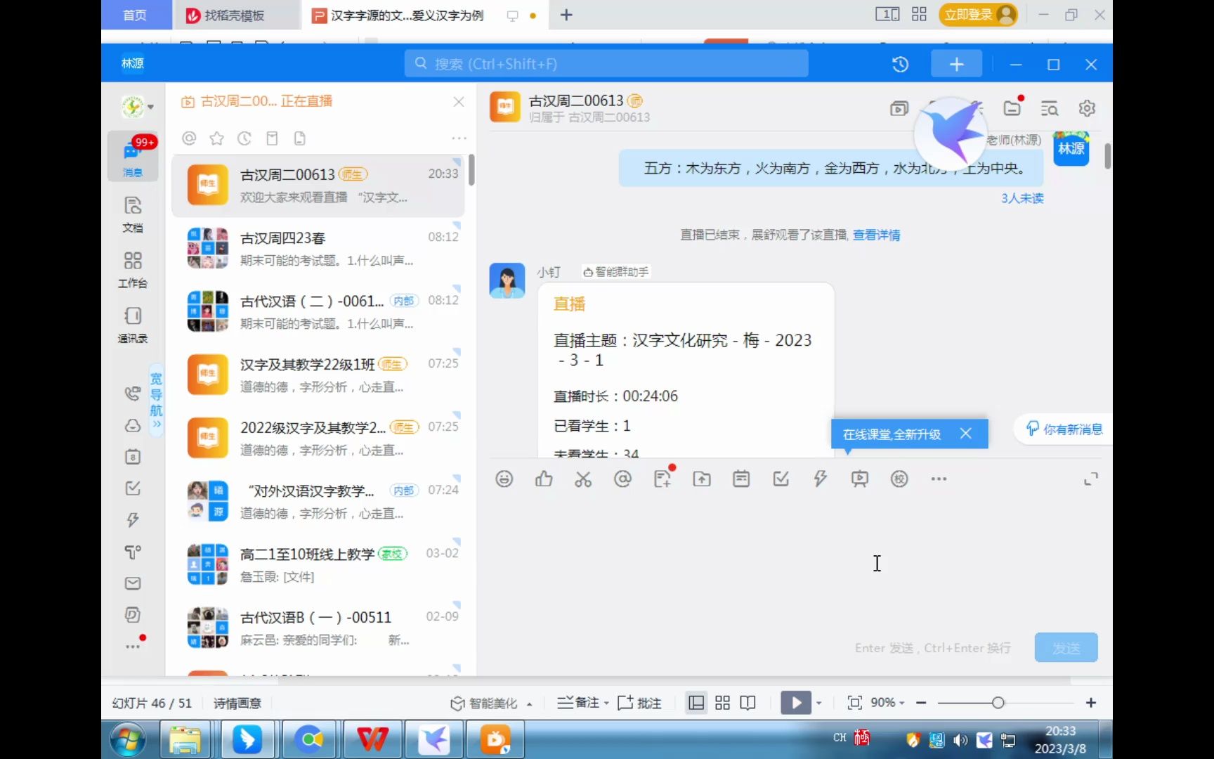Filter conversations by starred favorites

coord(216,138)
